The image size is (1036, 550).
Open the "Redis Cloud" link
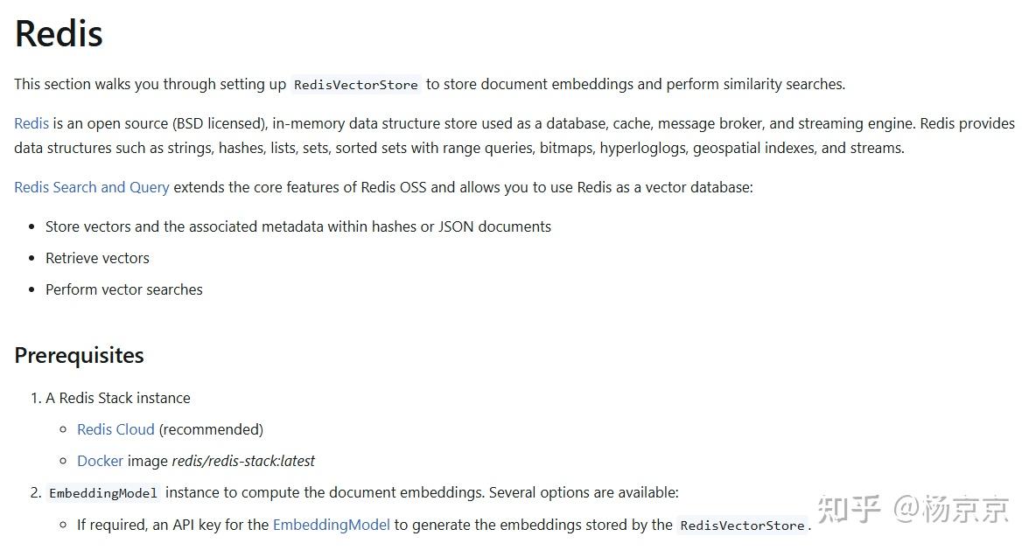(115, 429)
